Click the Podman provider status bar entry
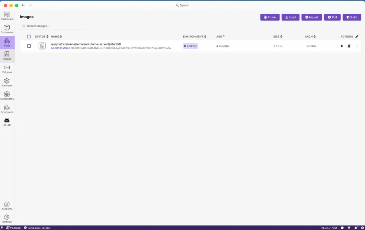 click(x=13, y=228)
